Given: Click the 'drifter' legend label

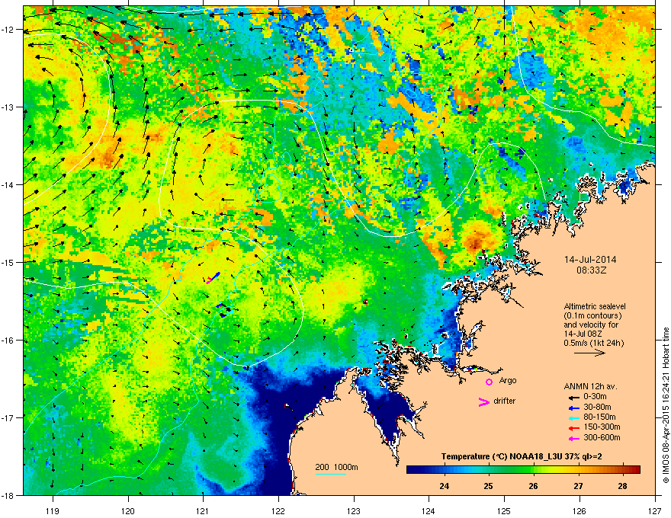Looking at the screenshot, I should pos(504,401).
